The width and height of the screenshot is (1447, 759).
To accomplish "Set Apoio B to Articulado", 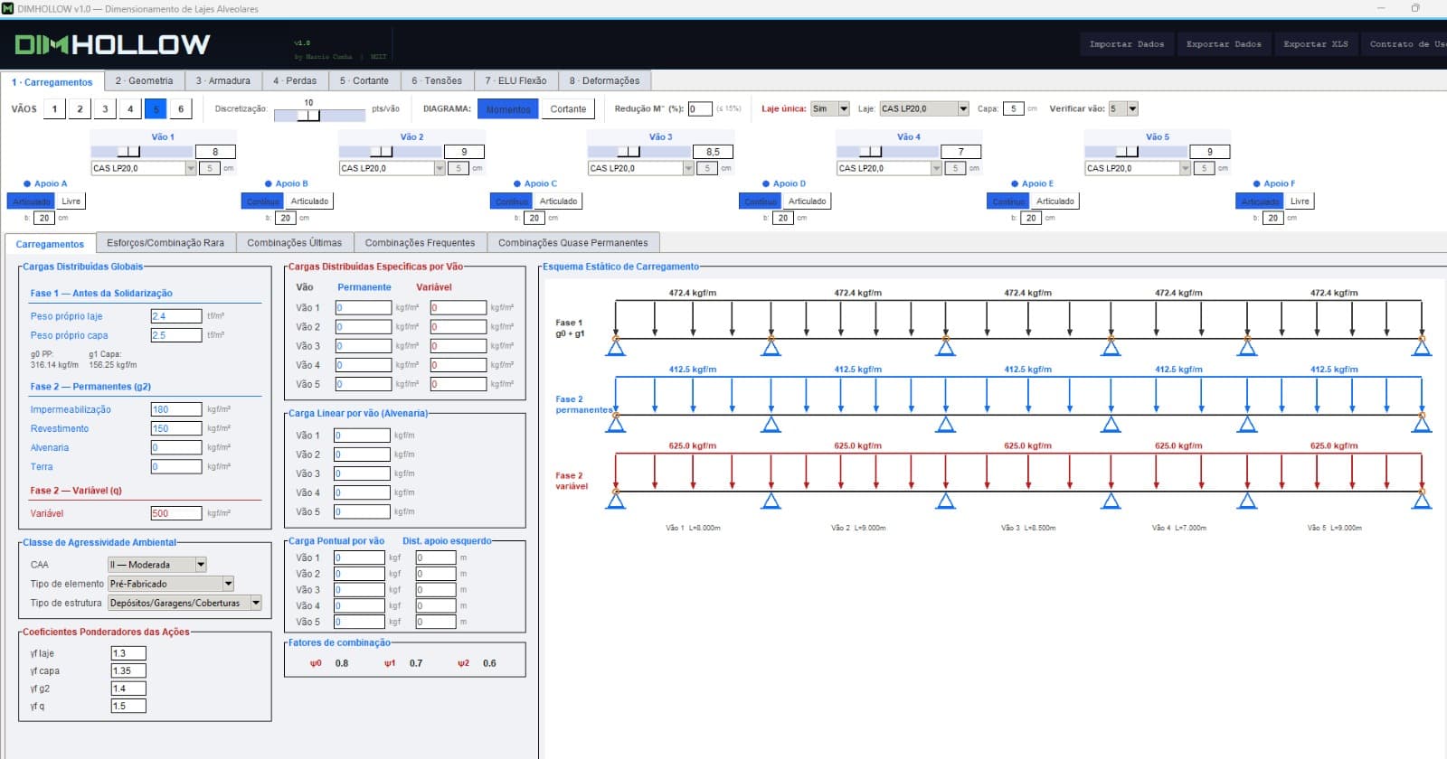I will 309,201.
